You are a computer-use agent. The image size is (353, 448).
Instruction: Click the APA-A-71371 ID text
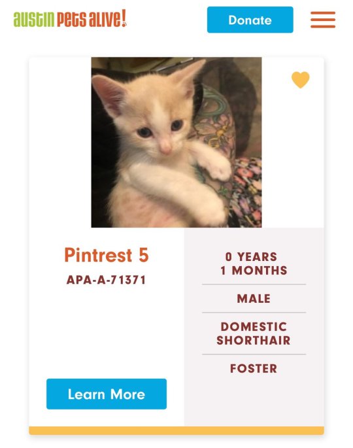click(107, 280)
